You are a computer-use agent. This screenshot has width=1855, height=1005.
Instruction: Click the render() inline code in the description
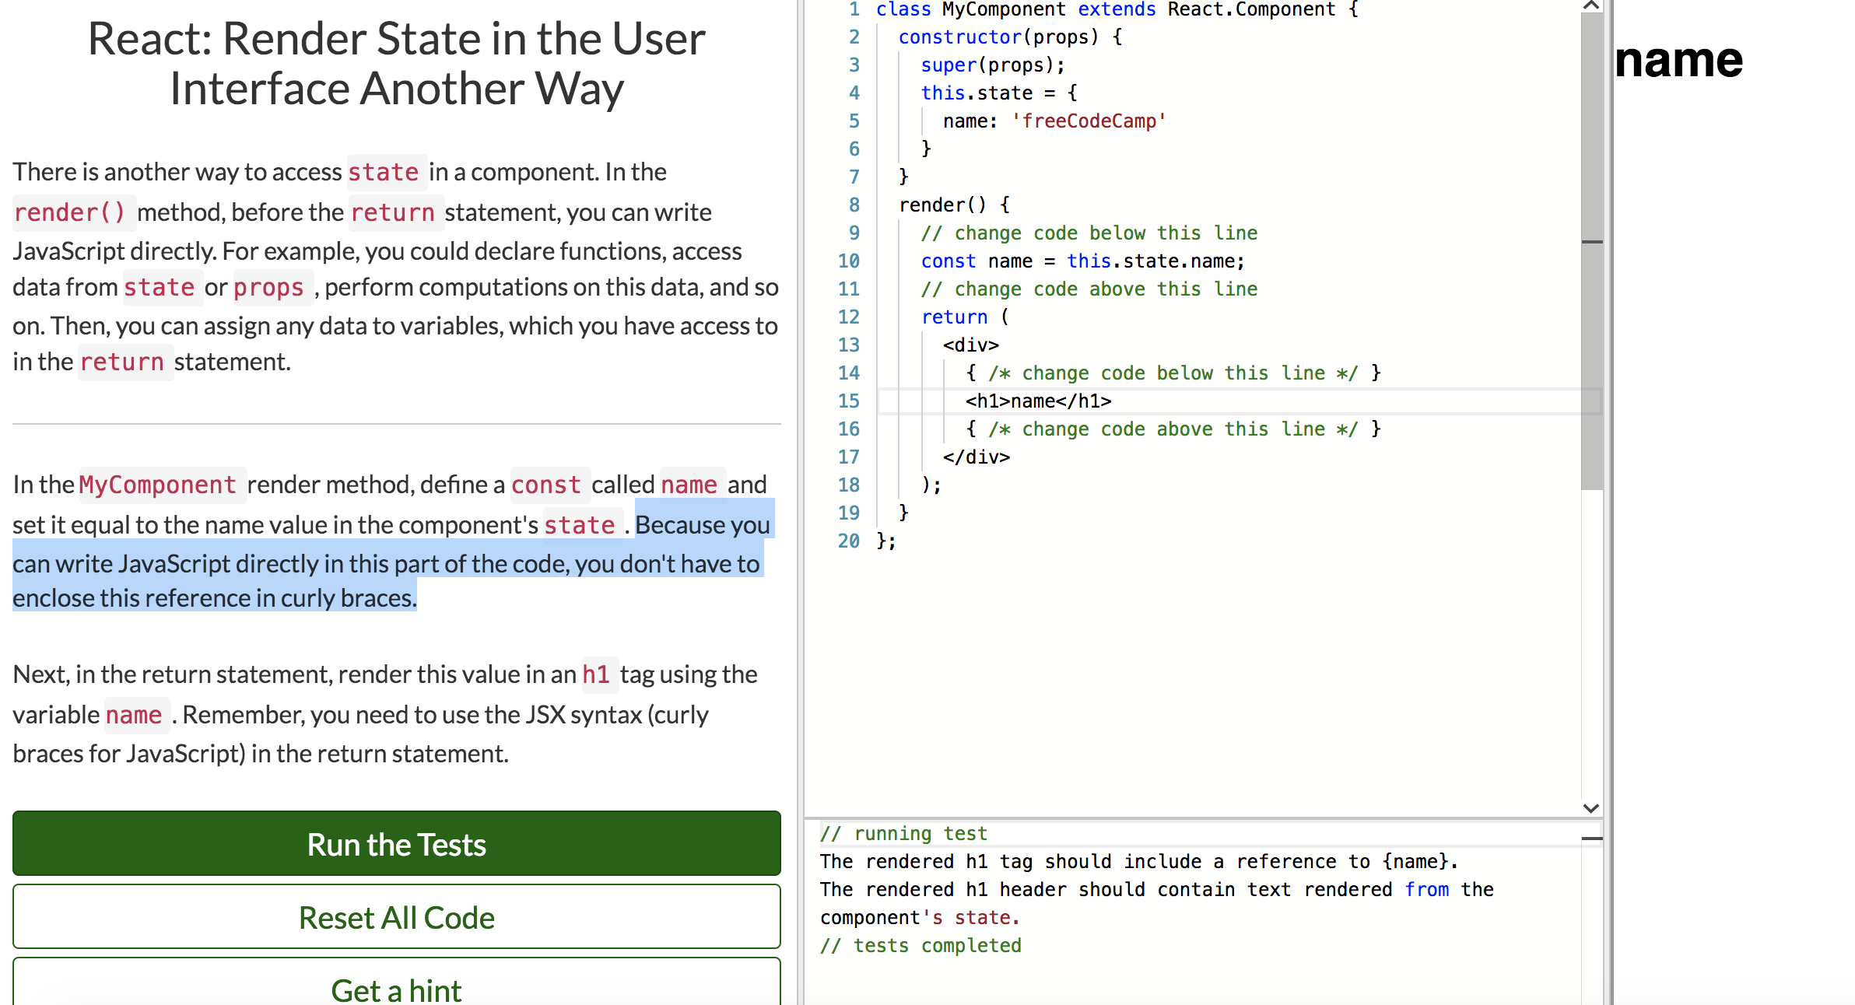[x=70, y=212]
